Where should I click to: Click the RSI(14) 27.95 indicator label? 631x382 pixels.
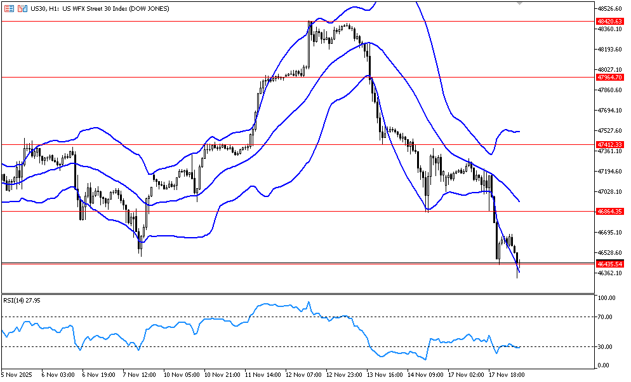click(x=22, y=299)
